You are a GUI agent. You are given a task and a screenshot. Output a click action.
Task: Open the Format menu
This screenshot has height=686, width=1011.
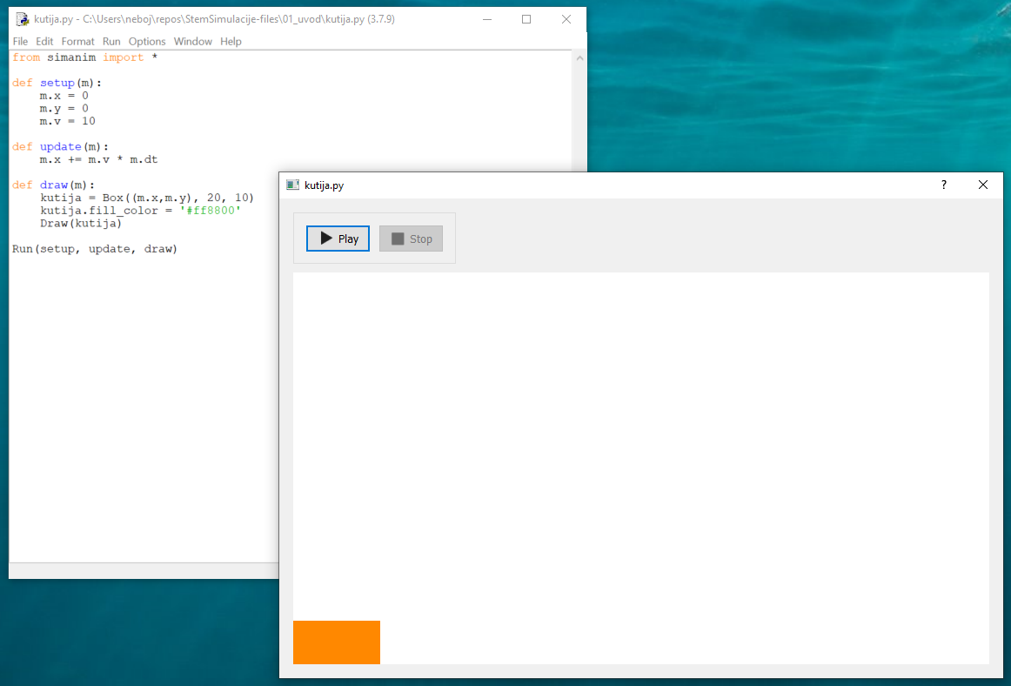coord(77,42)
